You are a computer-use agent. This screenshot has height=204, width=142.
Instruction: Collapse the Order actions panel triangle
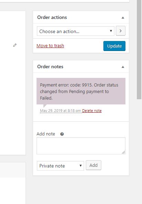[x=123, y=18]
